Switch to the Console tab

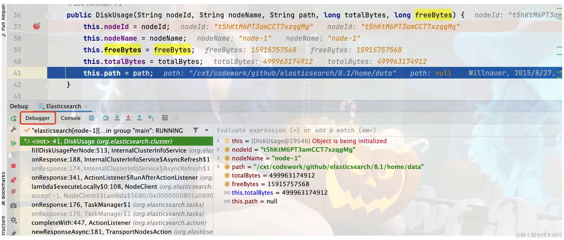[71, 118]
